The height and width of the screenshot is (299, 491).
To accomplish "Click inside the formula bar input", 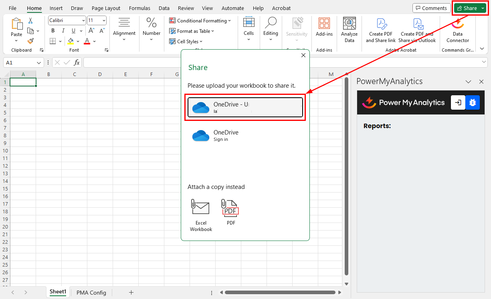I will point(281,63).
